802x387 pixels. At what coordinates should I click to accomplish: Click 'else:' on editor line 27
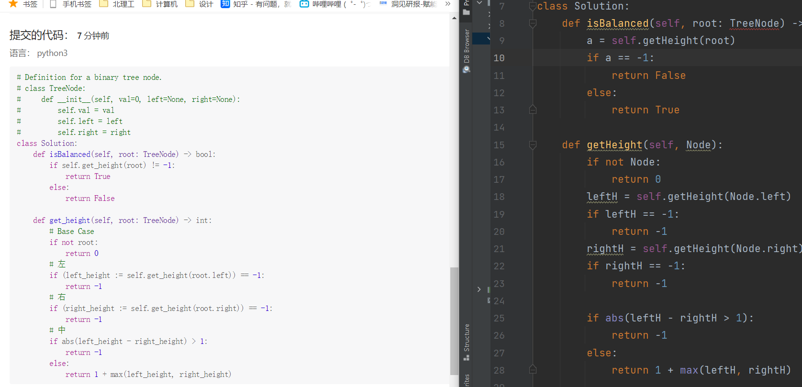[x=601, y=353]
